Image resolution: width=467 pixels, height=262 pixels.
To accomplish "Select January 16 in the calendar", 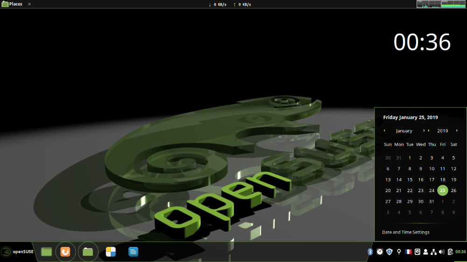I will 421,179.
